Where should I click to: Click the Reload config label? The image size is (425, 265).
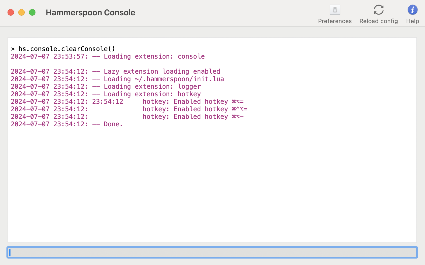pos(379,21)
